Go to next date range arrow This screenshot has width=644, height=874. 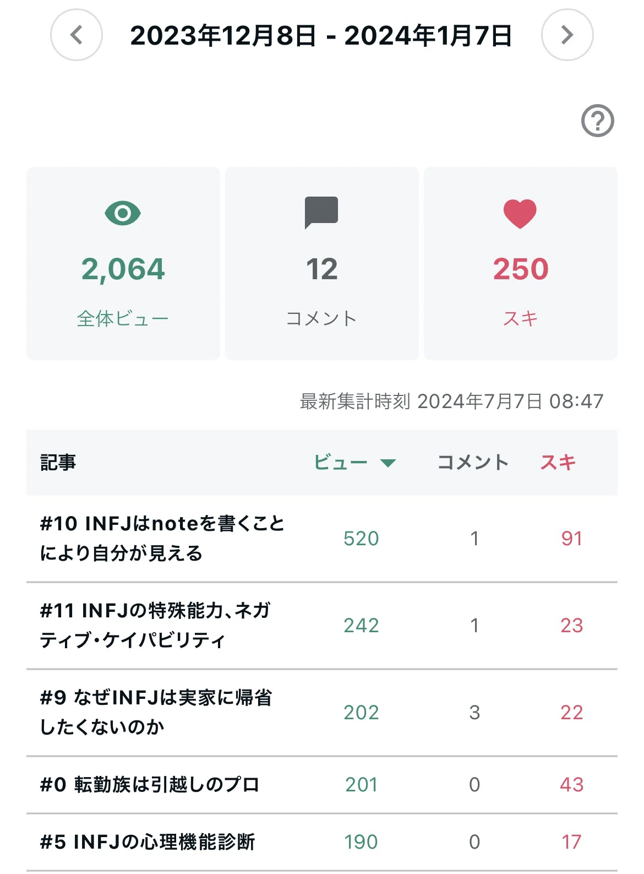click(567, 35)
